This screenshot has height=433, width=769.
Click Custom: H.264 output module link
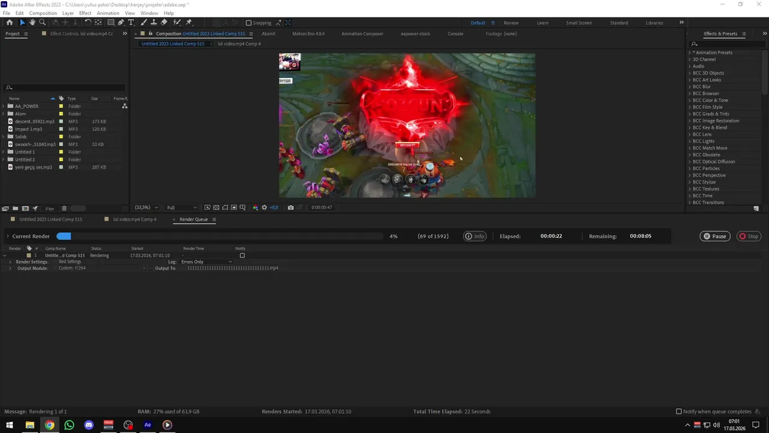pyautogui.click(x=72, y=268)
